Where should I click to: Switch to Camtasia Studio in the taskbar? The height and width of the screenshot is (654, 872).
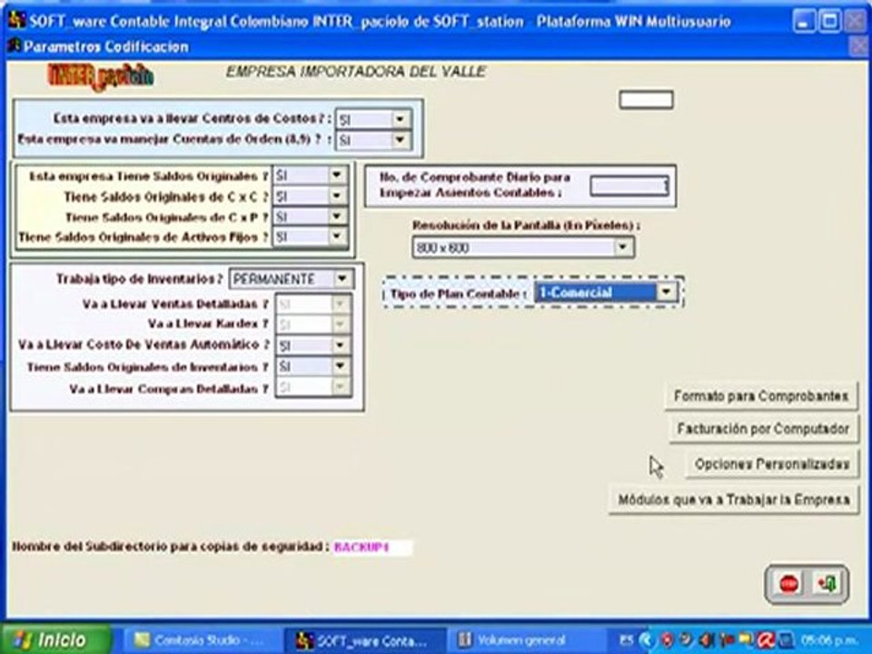coord(200,640)
